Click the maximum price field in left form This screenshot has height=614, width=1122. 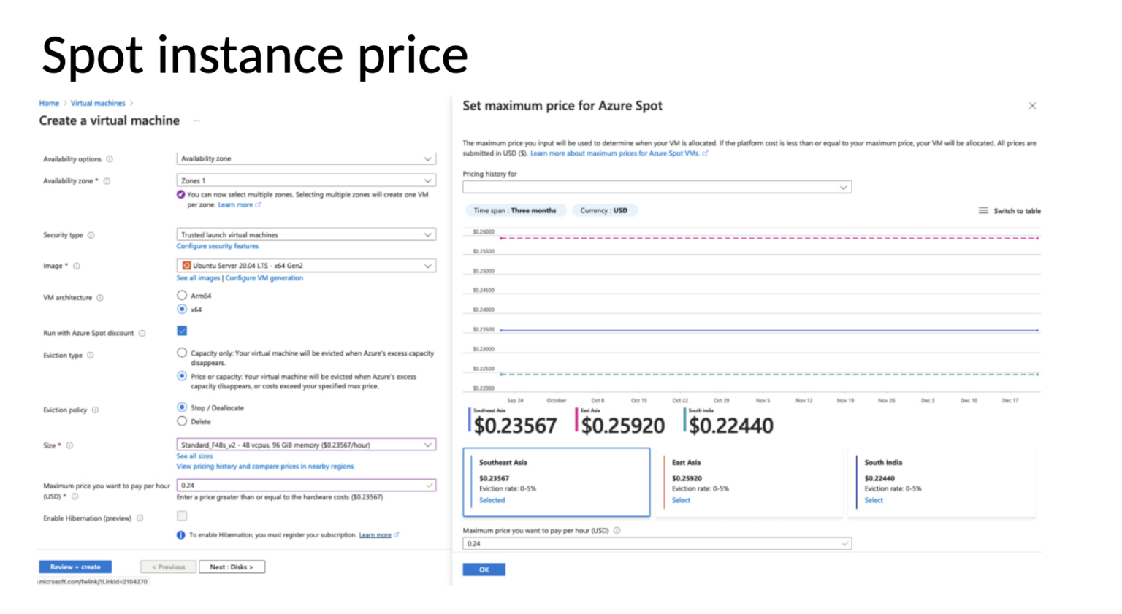pyautogui.click(x=306, y=486)
